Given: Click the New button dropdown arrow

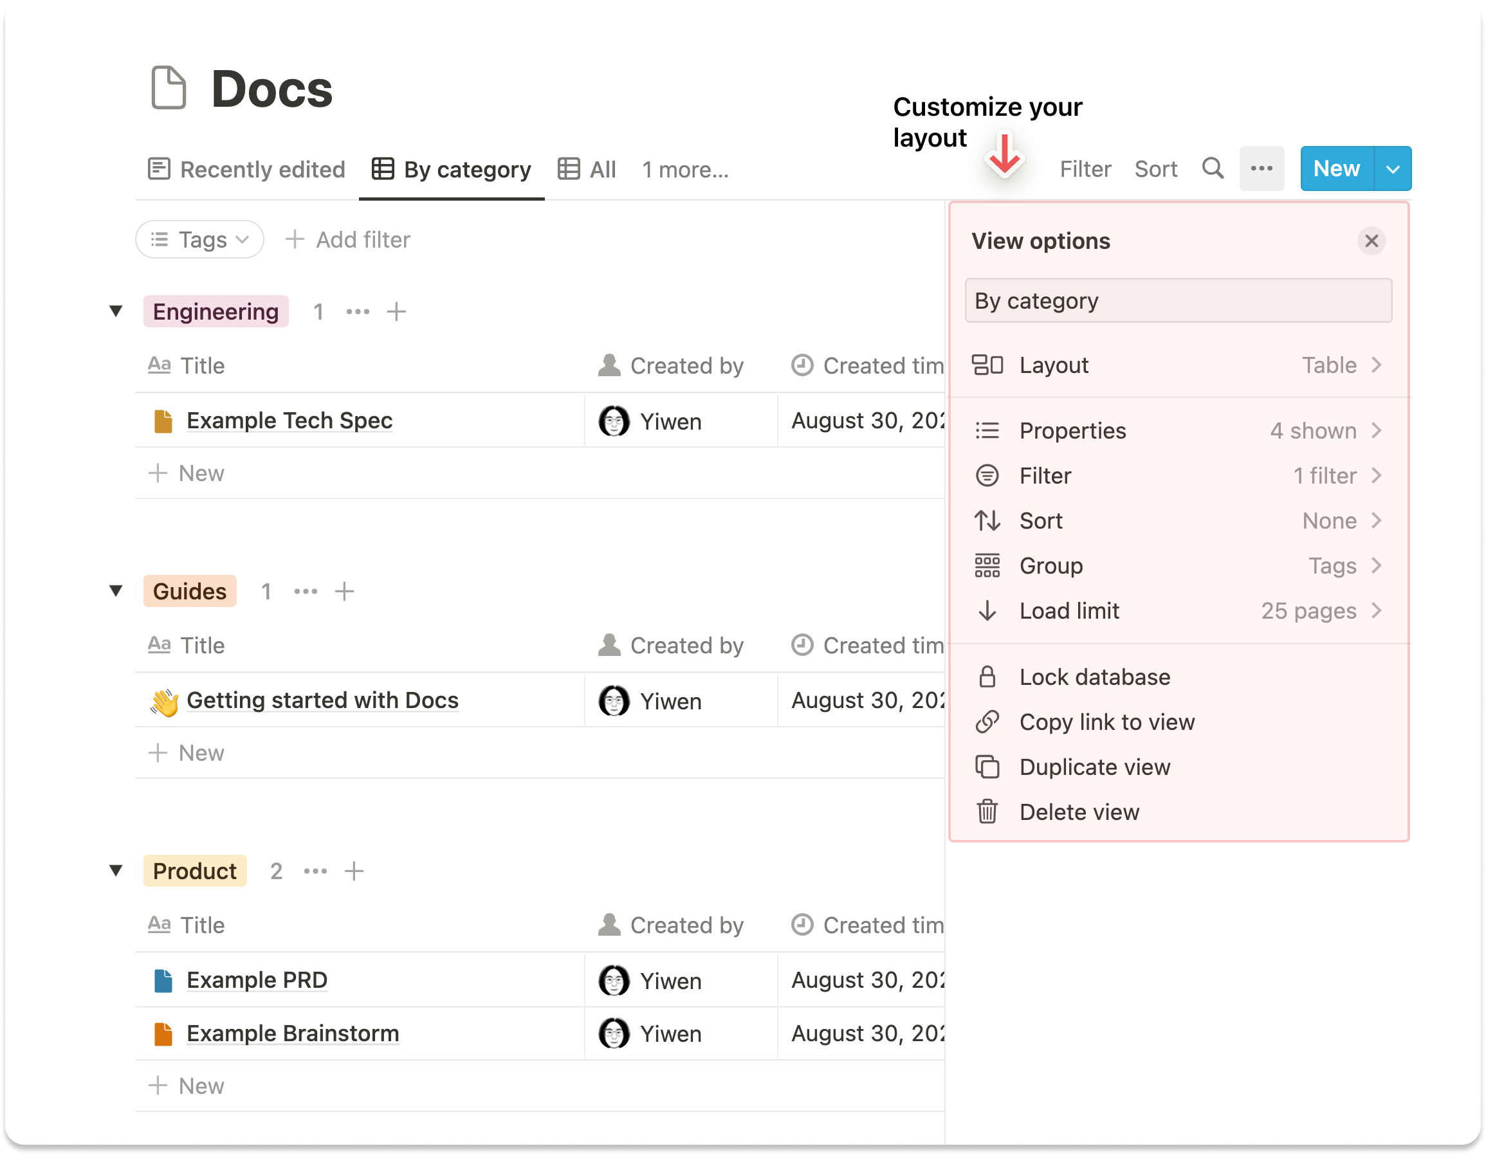Looking at the screenshot, I should tap(1392, 168).
